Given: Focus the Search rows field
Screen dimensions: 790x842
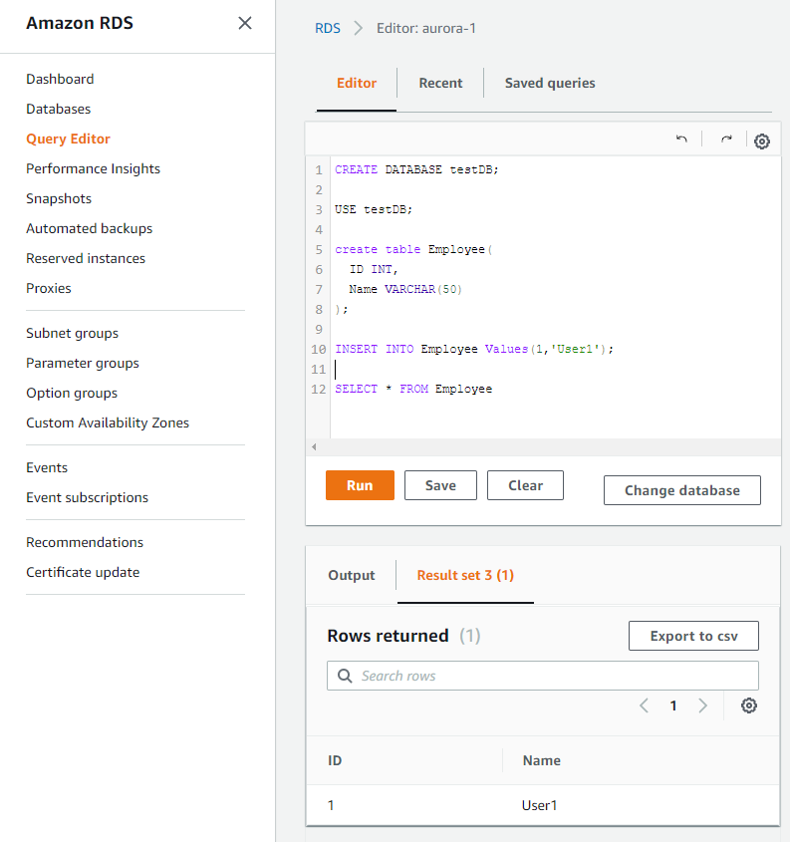Looking at the screenshot, I should point(543,676).
